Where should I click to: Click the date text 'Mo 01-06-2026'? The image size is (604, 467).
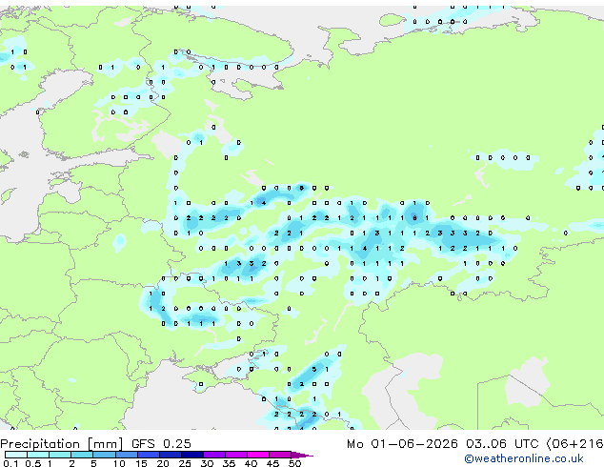402,443
